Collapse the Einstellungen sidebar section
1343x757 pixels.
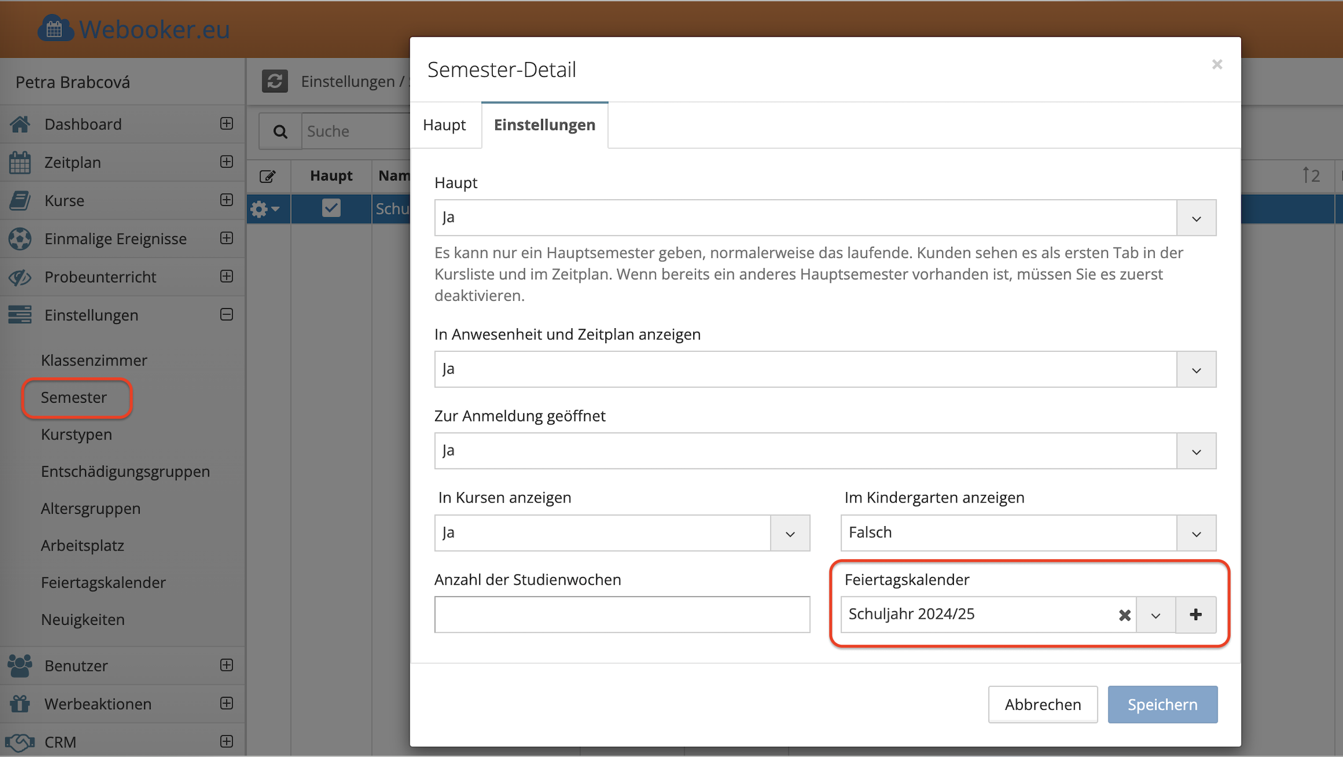click(x=227, y=315)
